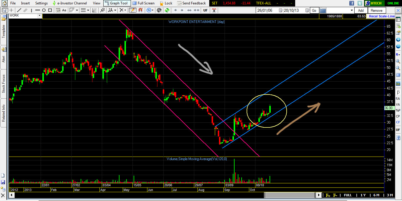Open the Insert menu
The image size is (402, 201).
pyautogui.click(x=25, y=3)
